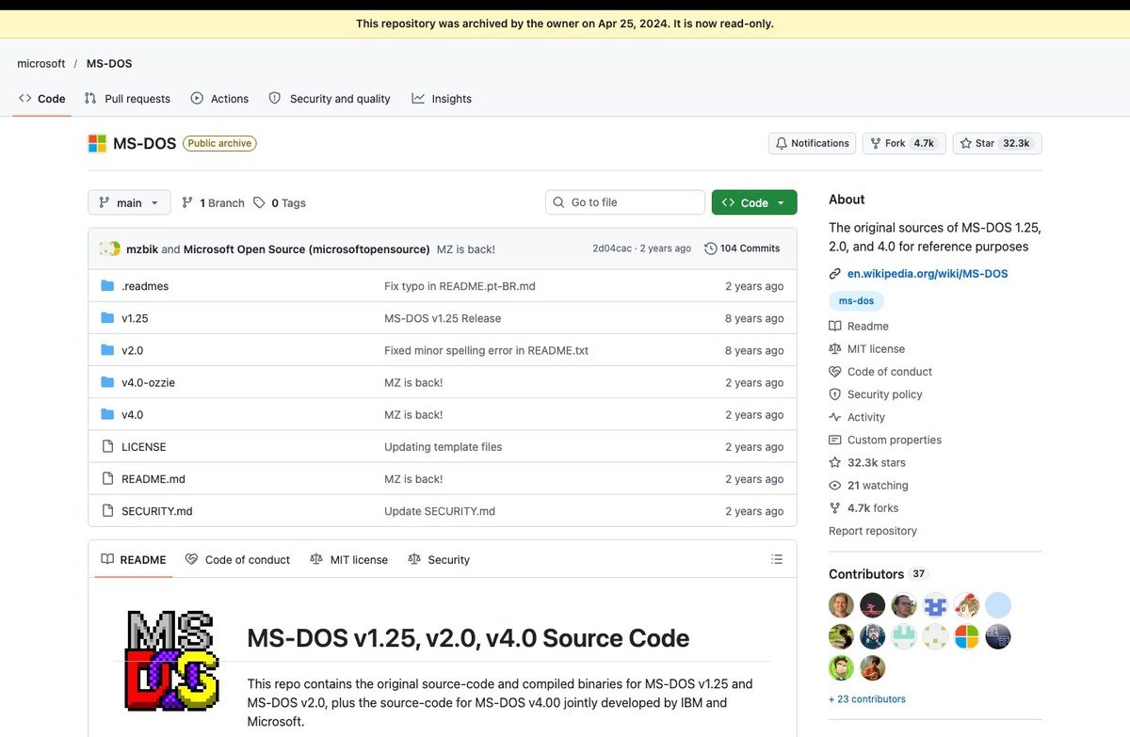The image size is (1130, 737).
Task: Click the Microsoft four-color logo contributor avatar
Action: pyautogui.click(x=966, y=637)
